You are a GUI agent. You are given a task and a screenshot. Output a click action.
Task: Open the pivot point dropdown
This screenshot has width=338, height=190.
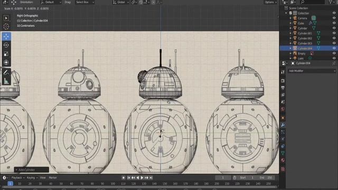click(134, 2)
